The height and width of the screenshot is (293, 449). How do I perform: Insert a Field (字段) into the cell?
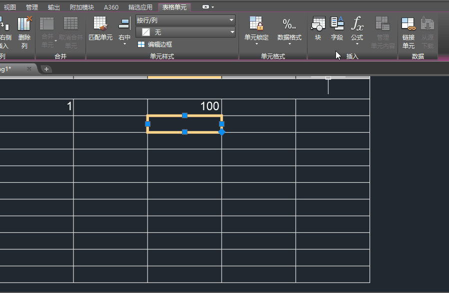[337, 25]
